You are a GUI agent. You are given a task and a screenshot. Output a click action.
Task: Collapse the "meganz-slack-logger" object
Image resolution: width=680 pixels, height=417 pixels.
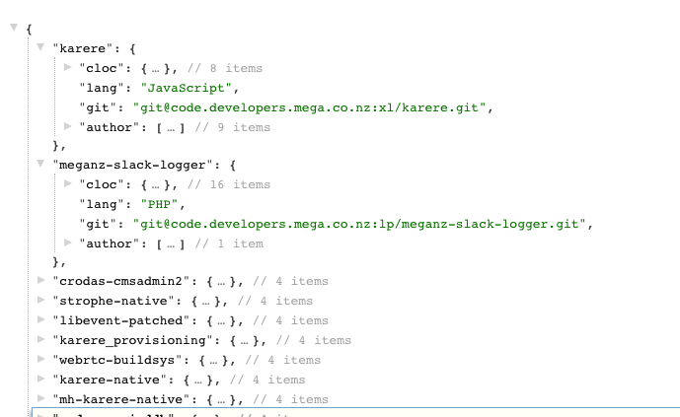(40, 164)
